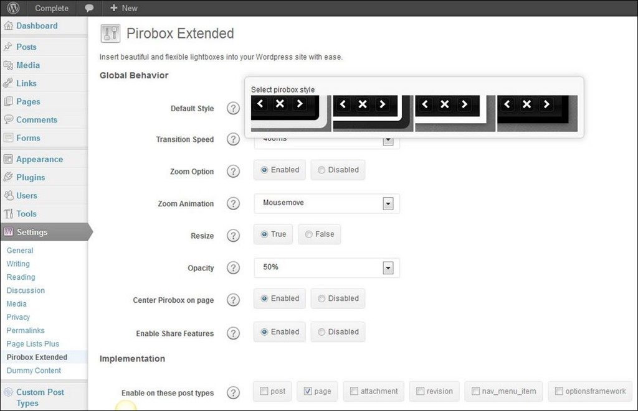The image size is (638, 411).
Task: Open Dummy Content settings link
Action: coord(34,371)
